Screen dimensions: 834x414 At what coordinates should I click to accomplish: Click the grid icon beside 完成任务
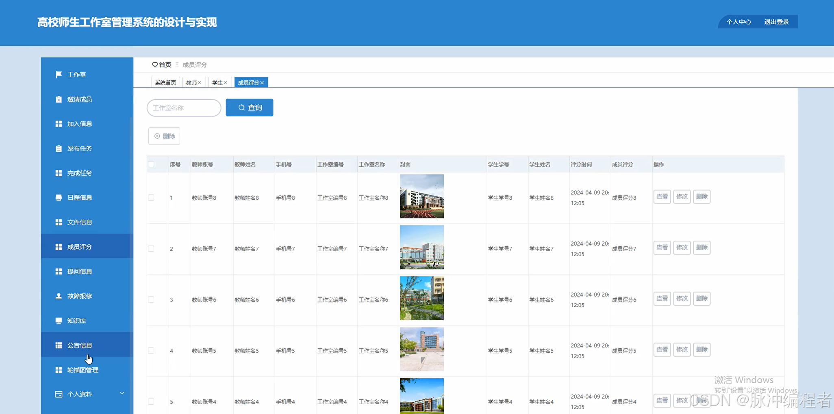tap(59, 173)
